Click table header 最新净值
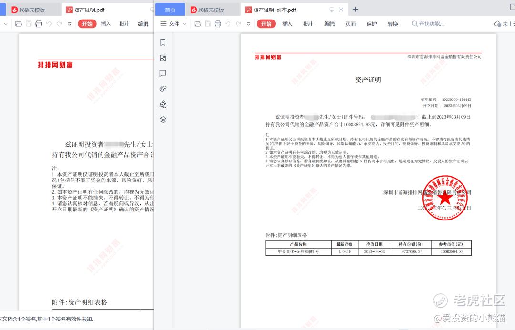Viewport: 515px width, 330px height. click(345, 244)
